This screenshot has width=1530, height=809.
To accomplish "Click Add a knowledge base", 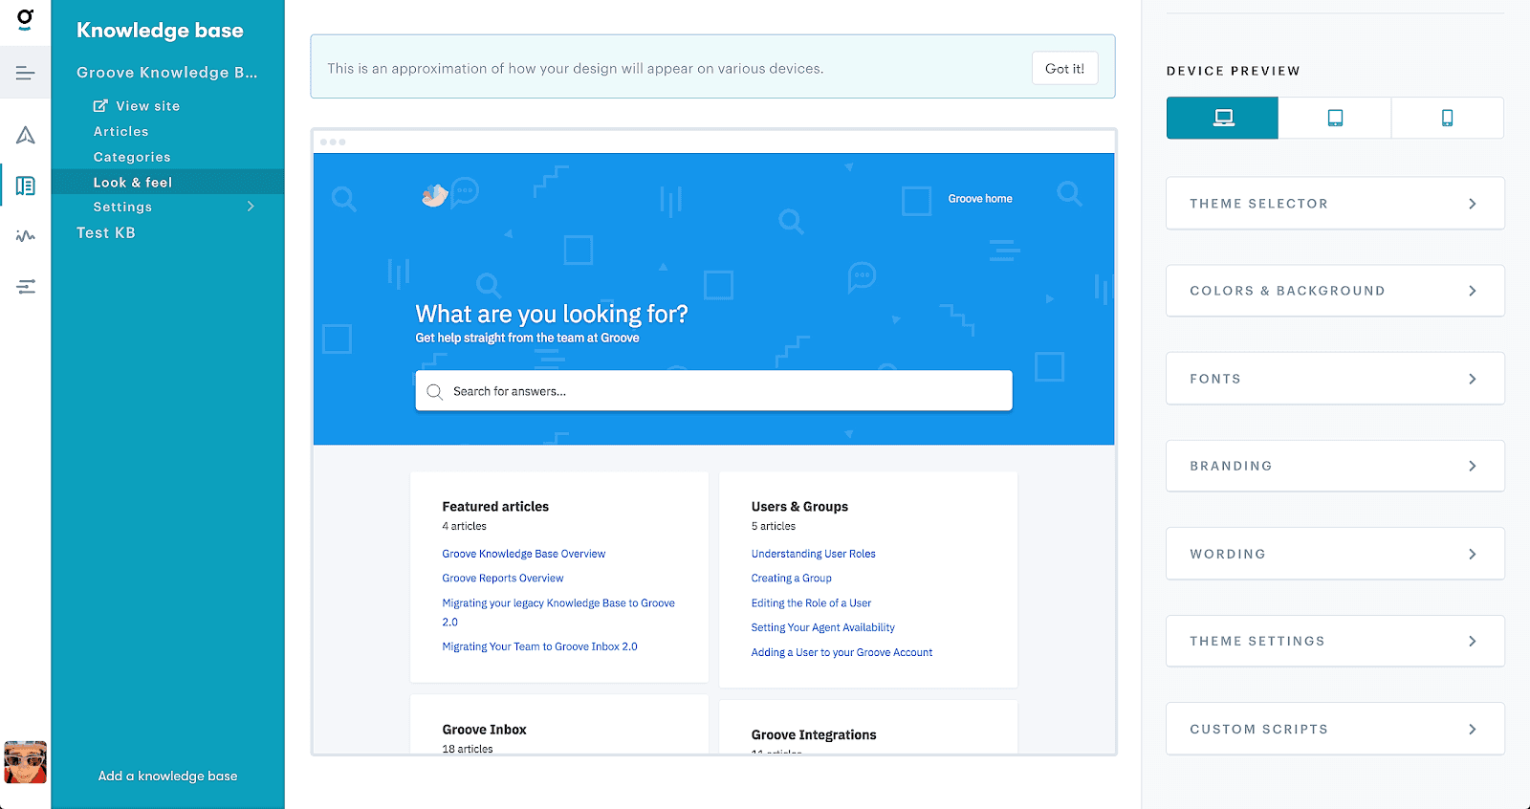I will 168,776.
